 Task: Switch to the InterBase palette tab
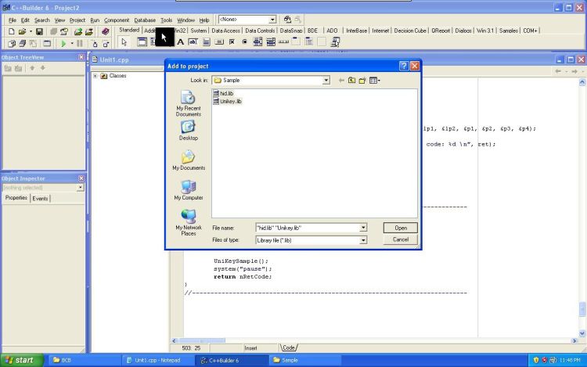pos(356,31)
